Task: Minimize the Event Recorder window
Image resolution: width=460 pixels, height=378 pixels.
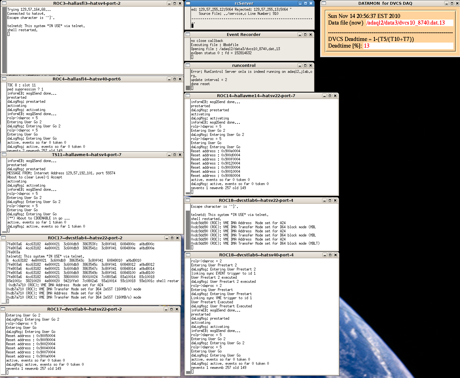Action: click(300, 34)
